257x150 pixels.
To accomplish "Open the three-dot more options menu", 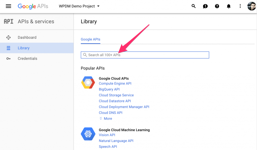I will tap(240, 6).
